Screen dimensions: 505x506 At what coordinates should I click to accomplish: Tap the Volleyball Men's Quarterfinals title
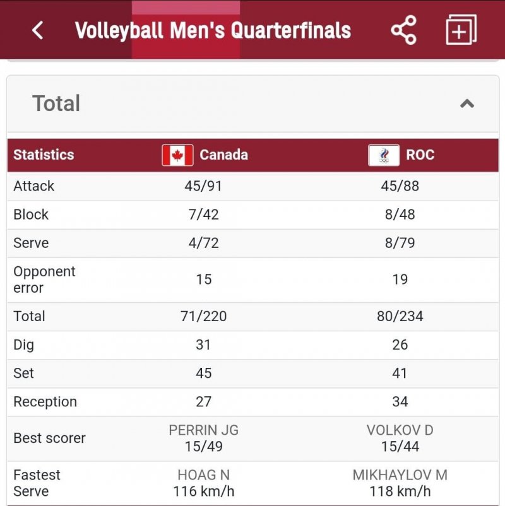(213, 30)
